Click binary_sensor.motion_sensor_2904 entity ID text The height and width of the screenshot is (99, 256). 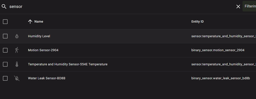[218, 50]
